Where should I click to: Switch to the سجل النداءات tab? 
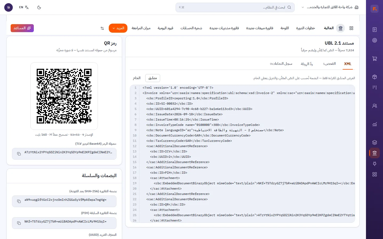[281, 64]
